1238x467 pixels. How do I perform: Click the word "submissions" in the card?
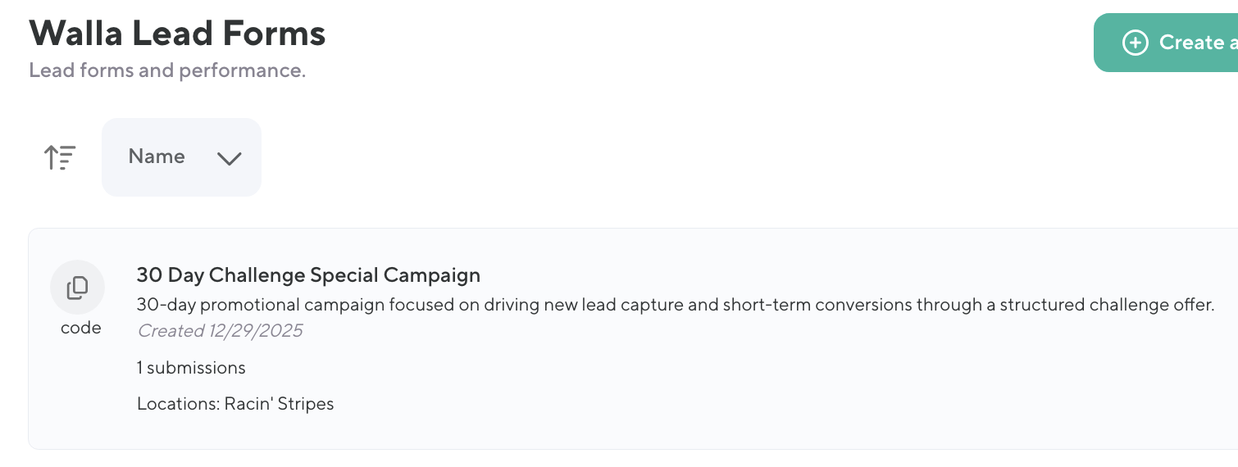(196, 368)
